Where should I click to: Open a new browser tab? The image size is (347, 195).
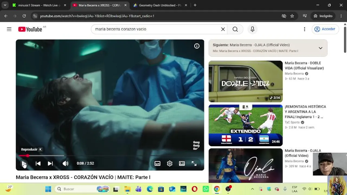[195, 5]
